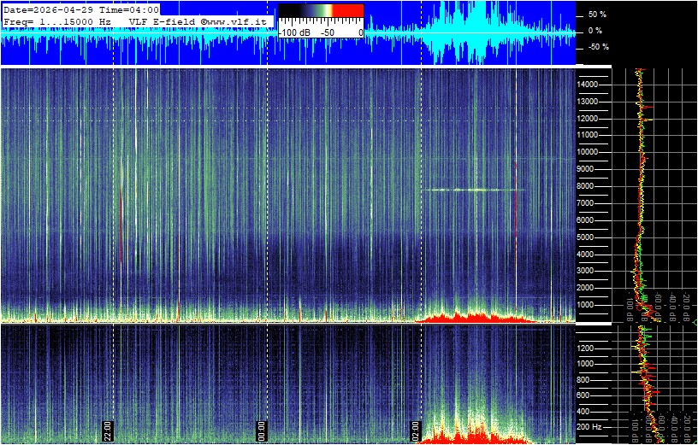Click the large waveform burst in the amplitude panel
Image resolution: width=698 pixels, height=445 pixels.
[466, 32]
